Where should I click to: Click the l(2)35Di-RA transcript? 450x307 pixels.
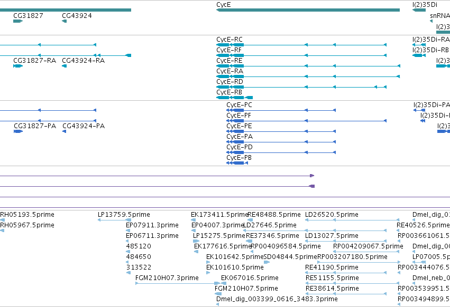pos(419,45)
